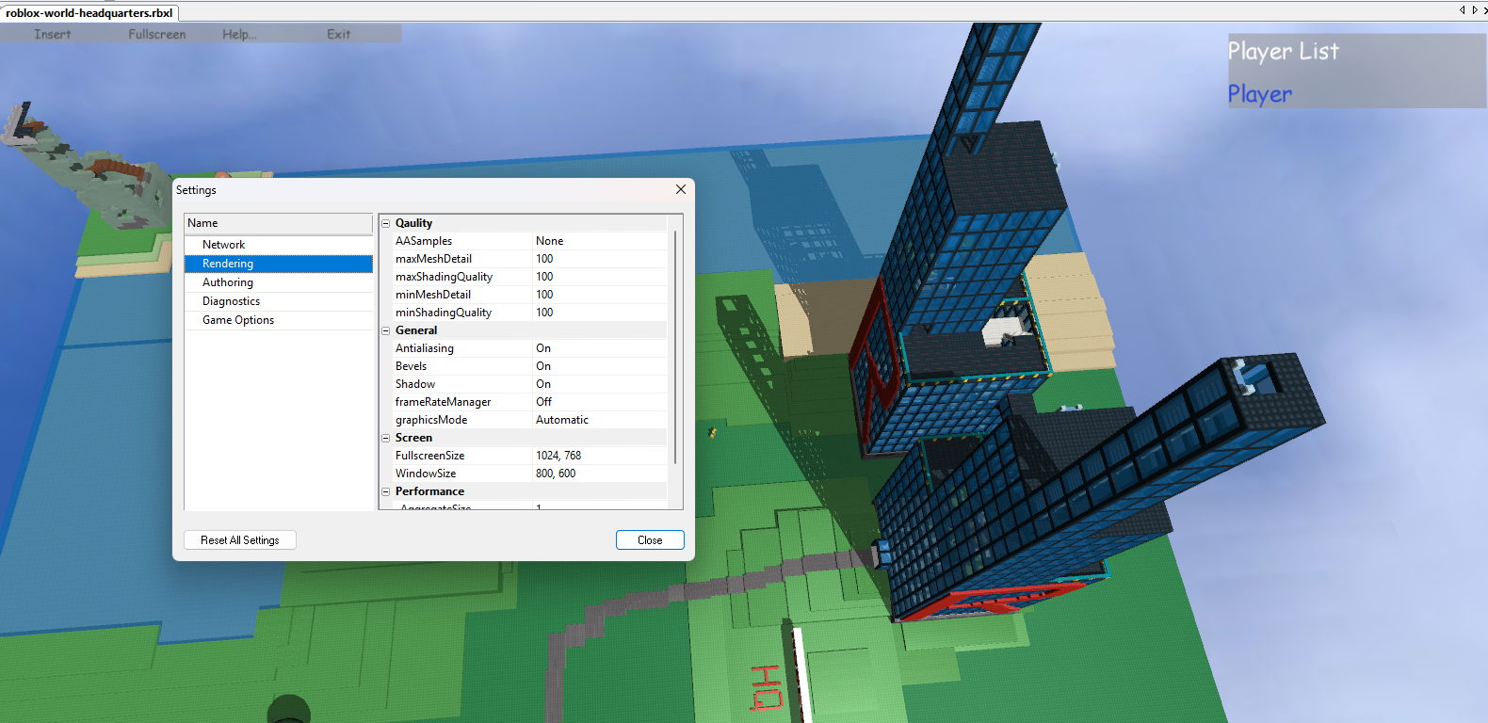Edit the maxMeshDetail value field
This screenshot has height=723, width=1488.
click(x=600, y=259)
